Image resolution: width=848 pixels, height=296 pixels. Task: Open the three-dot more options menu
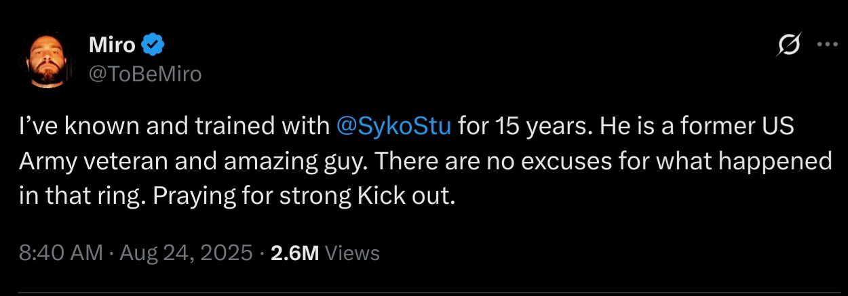coord(827,45)
